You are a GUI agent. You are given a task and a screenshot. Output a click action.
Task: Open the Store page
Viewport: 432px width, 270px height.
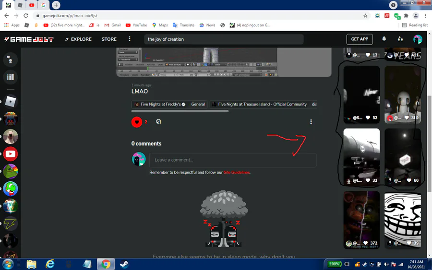pyautogui.click(x=109, y=39)
